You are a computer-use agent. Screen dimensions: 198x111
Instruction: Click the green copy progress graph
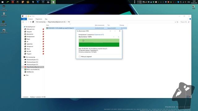point(99,43)
